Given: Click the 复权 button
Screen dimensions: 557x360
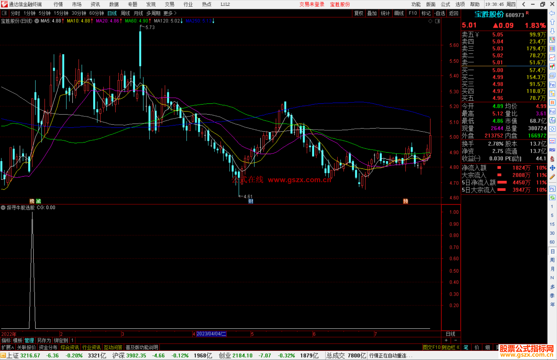Looking at the screenshot, I should point(358,13).
